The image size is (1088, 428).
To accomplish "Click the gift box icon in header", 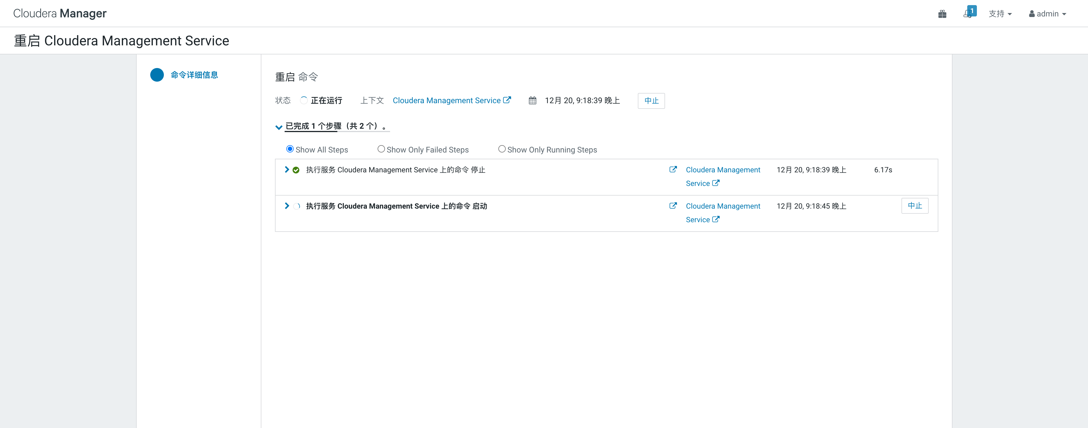I will click(x=942, y=14).
